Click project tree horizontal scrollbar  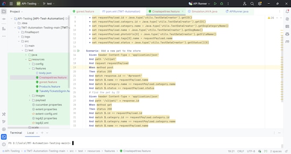pos(28,128)
